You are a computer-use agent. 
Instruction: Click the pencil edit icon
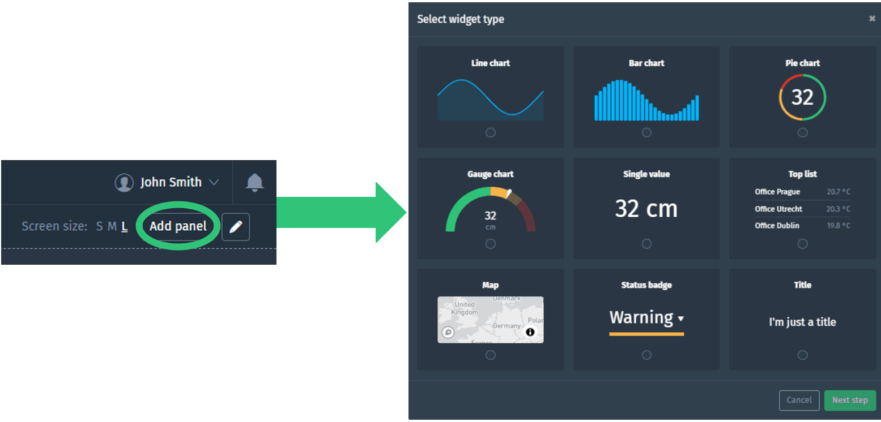point(236,227)
